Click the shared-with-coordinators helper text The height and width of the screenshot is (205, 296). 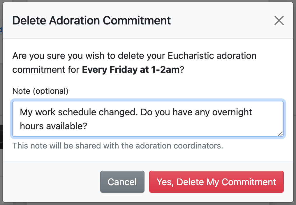pos(118,145)
